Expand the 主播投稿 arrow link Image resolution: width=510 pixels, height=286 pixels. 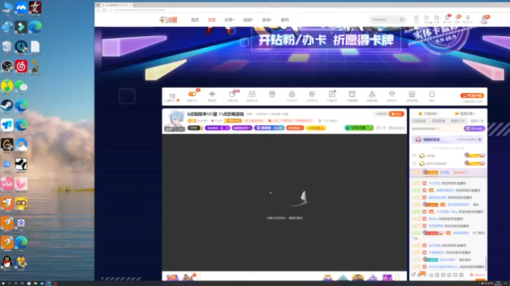[428, 114]
